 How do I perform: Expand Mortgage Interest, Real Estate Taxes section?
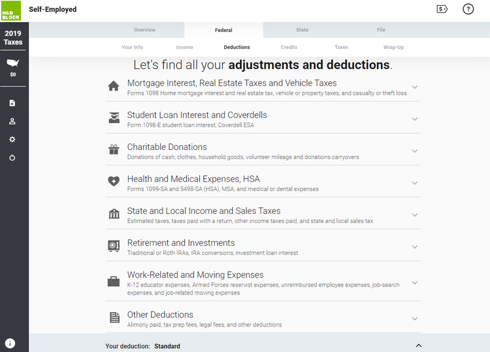pyautogui.click(x=415, y=87)
